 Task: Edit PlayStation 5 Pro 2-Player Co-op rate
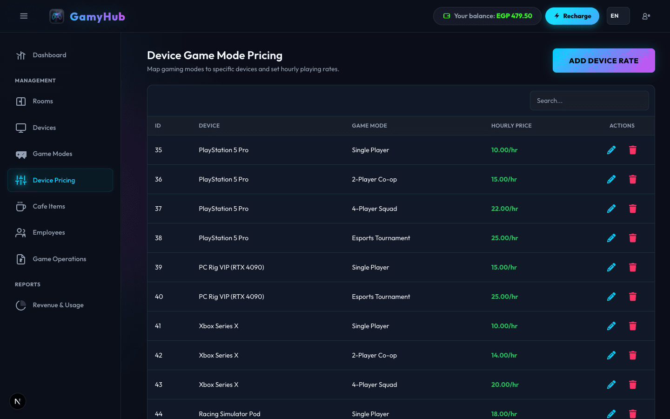[611, 179]
